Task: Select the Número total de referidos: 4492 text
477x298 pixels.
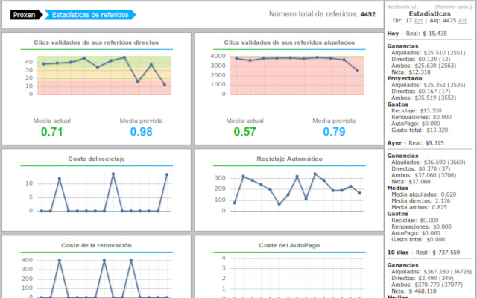Action: [322, 14]
